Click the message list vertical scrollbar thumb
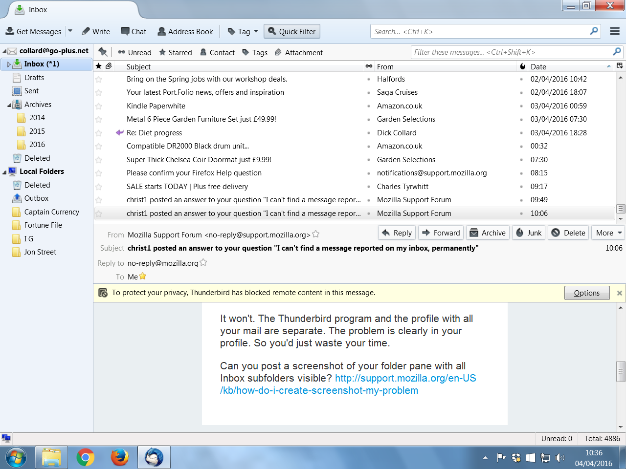626x469 pixels. pyautogui.click(x=621, y=209)
